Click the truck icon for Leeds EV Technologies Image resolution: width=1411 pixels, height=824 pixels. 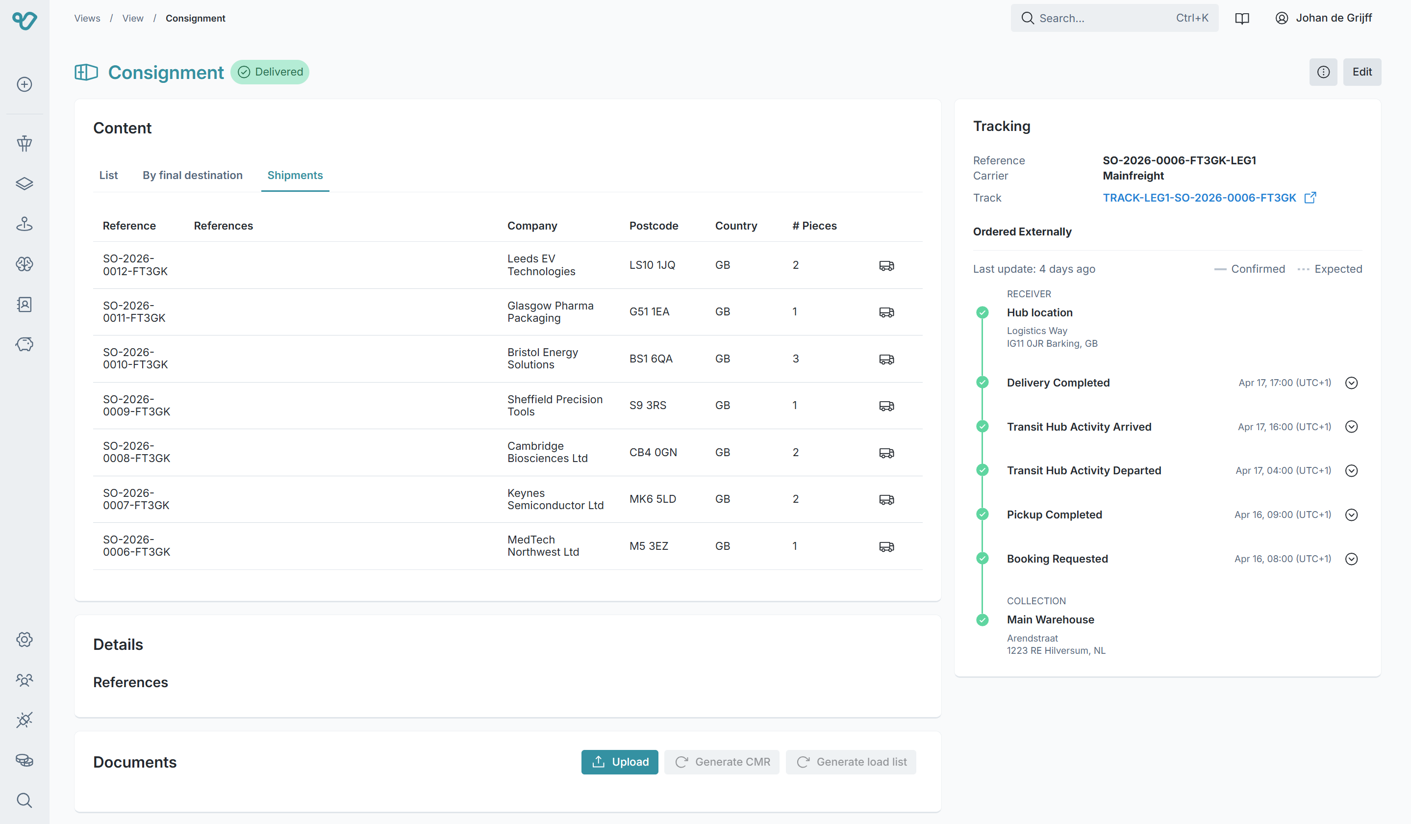coord(886,265)
